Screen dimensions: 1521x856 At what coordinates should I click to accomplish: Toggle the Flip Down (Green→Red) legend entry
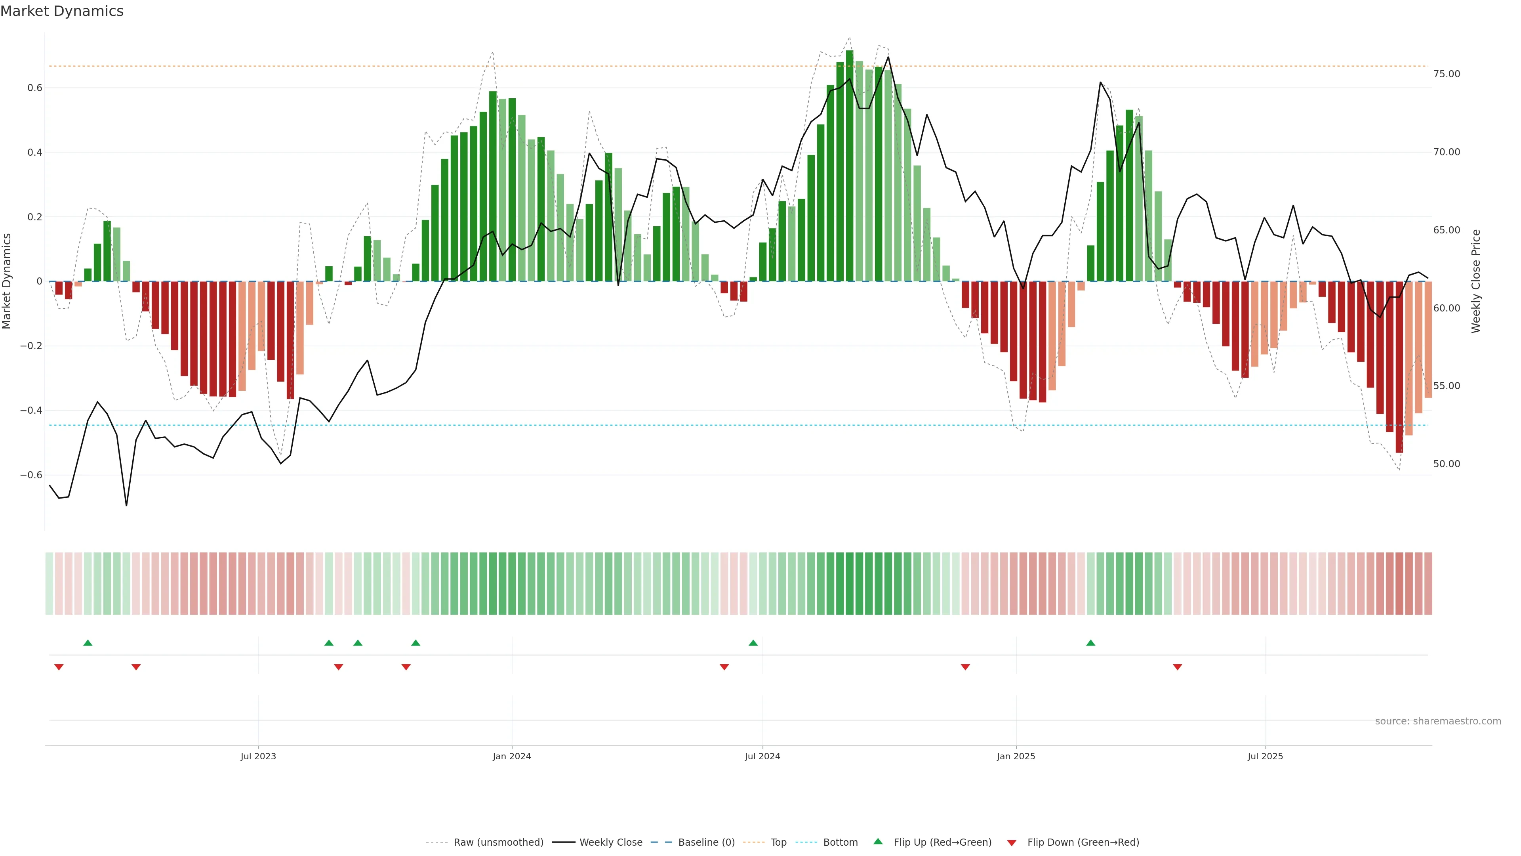coord(1083,843)
